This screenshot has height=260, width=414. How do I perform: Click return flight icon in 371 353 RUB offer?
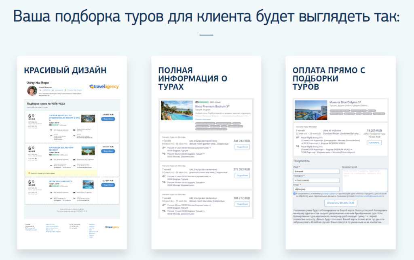pos(163,182)
